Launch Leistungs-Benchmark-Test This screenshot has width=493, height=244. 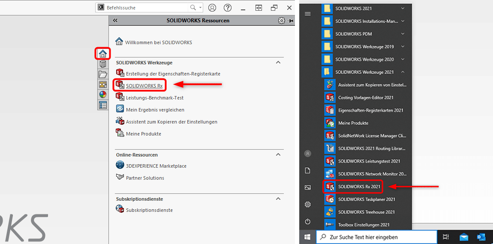[154, 98]
